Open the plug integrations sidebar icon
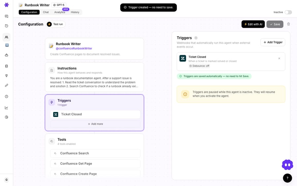 point(7,76)
